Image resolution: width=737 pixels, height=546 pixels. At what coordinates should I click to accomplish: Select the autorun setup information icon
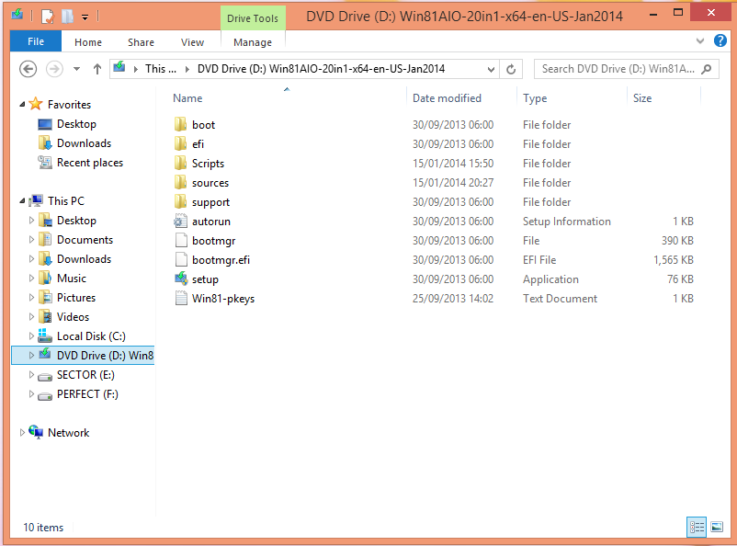(x=181, y=221)
